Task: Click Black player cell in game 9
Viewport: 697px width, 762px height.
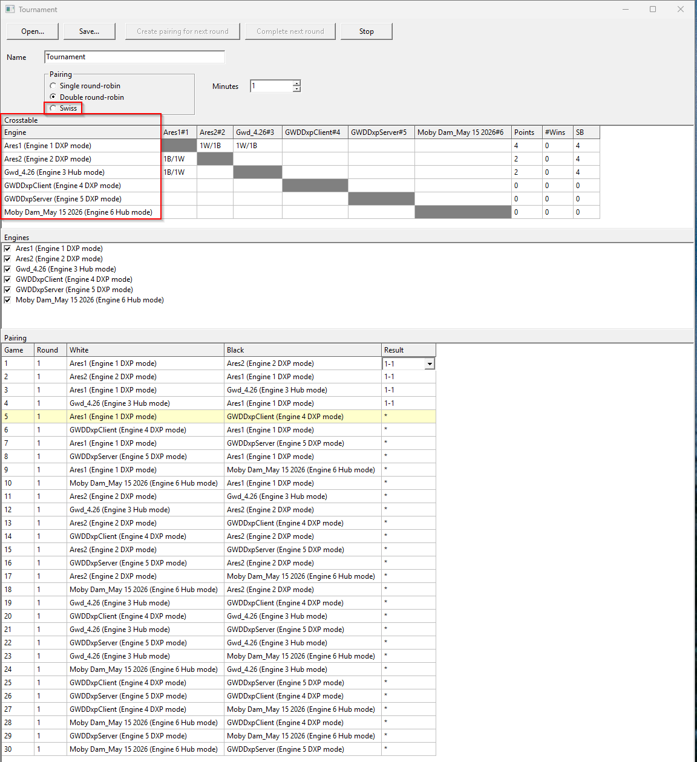Action: (x=303, y=470)
